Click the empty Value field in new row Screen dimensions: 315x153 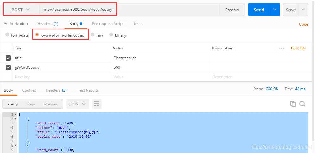point(161,77)
